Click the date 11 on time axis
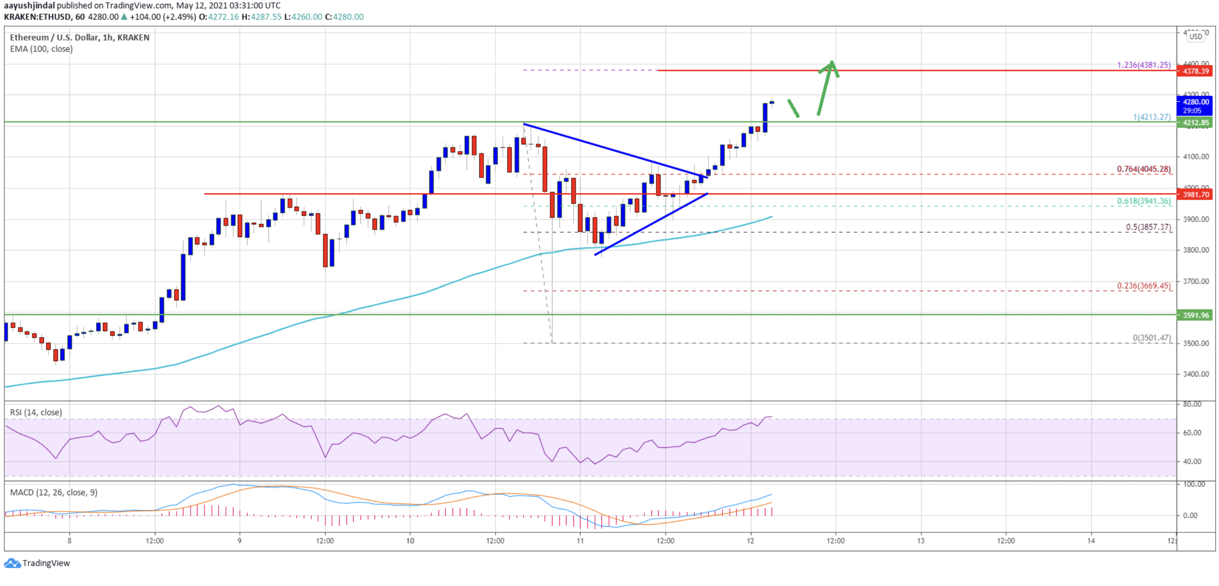Viewport: 1219px width, 586px height. 580,541
